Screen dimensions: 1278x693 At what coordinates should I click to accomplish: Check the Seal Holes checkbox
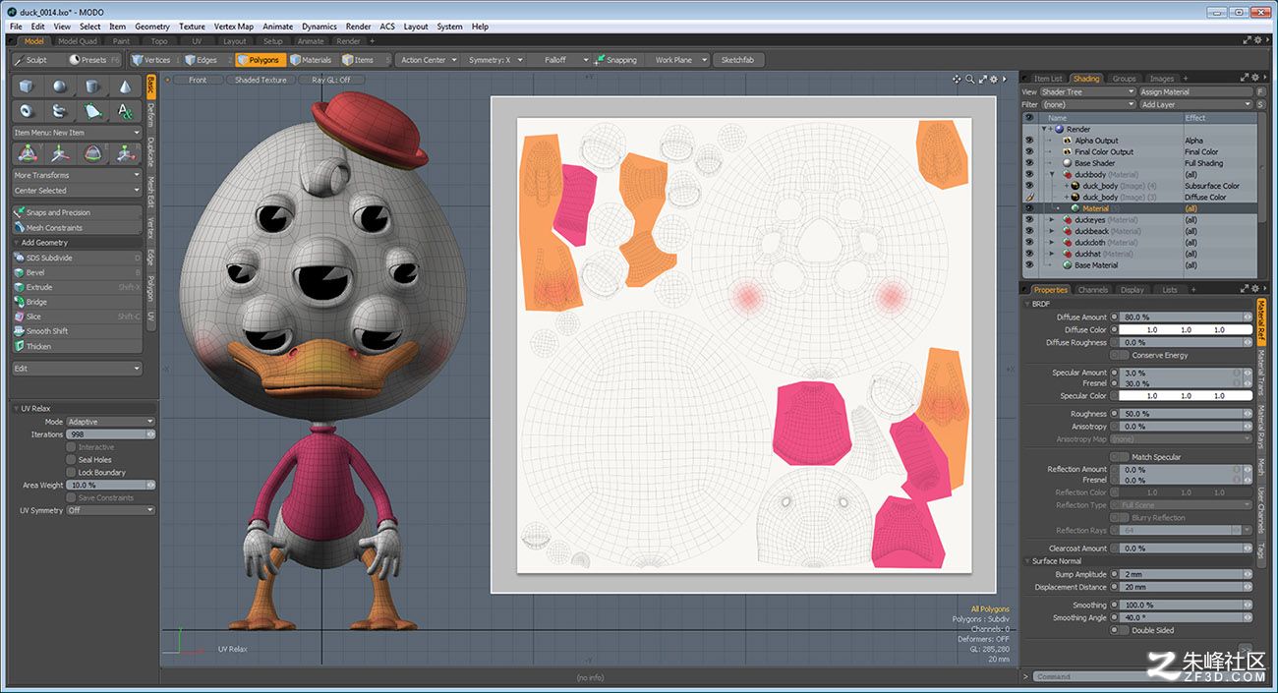(71, 460)
